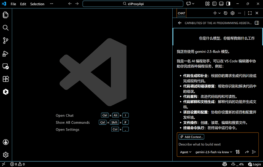Expand the new chat dropdown arrow

coord(219,13)
